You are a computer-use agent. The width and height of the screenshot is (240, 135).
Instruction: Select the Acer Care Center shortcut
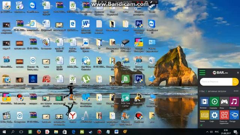point(126,100)
